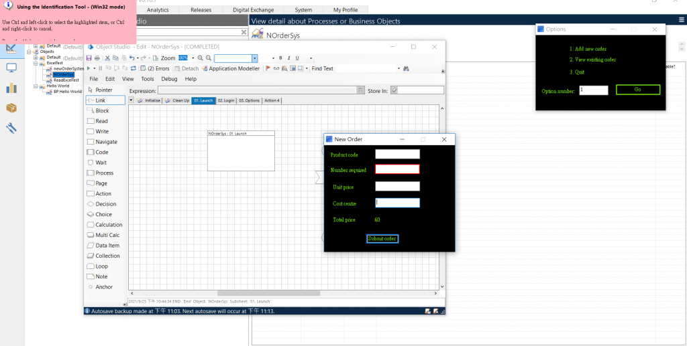The image size is (687, 346).
Task: Click the green Run play icon
Action: coord(89,68)
